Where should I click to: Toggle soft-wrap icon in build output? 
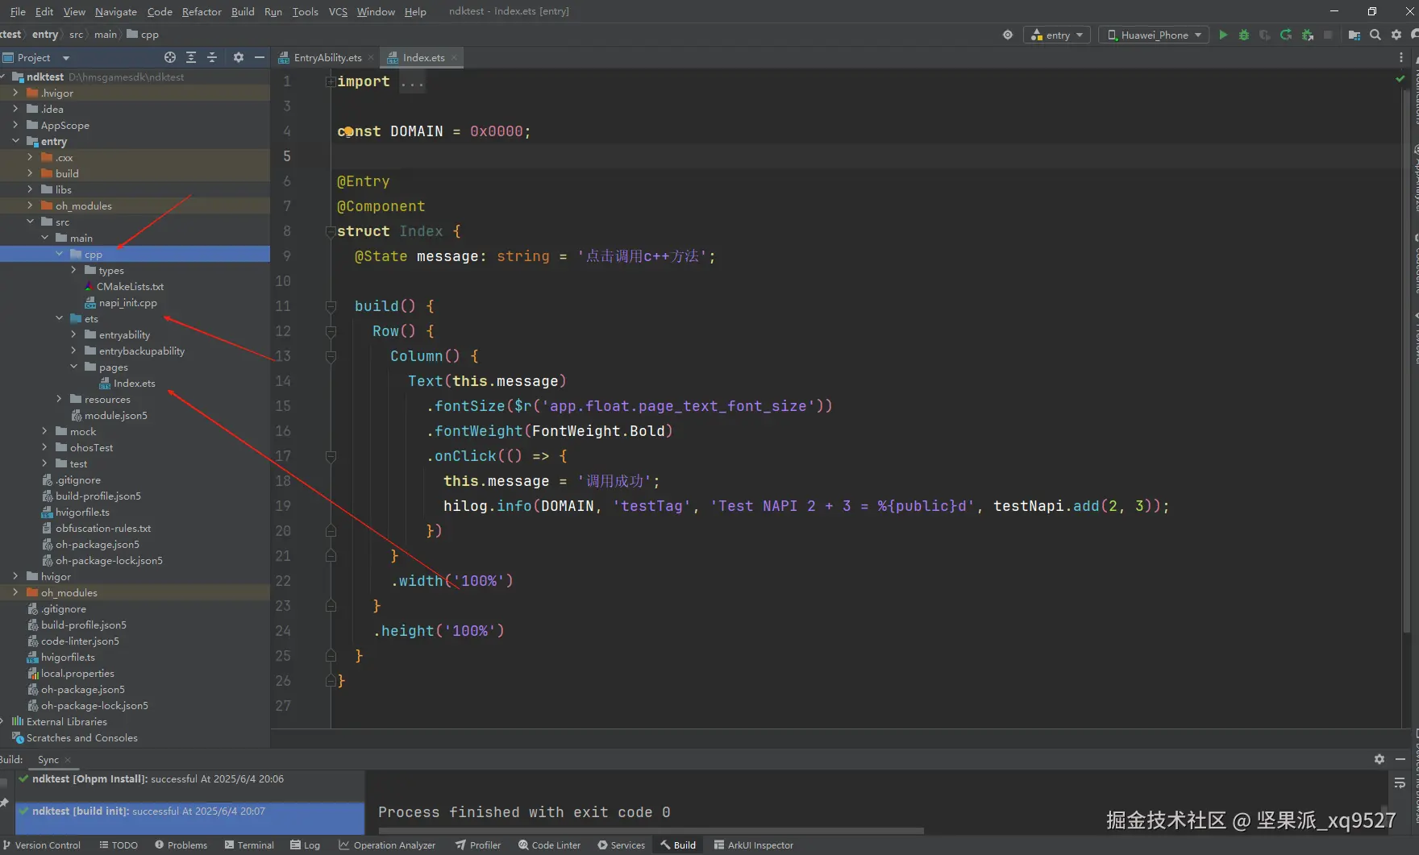[x=1400, y=782]
